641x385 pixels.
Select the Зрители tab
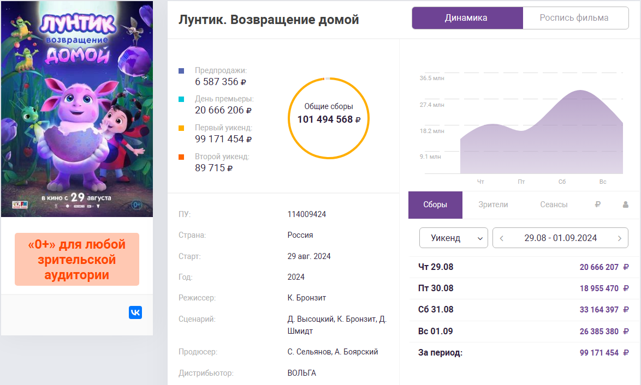pos(493,204)
